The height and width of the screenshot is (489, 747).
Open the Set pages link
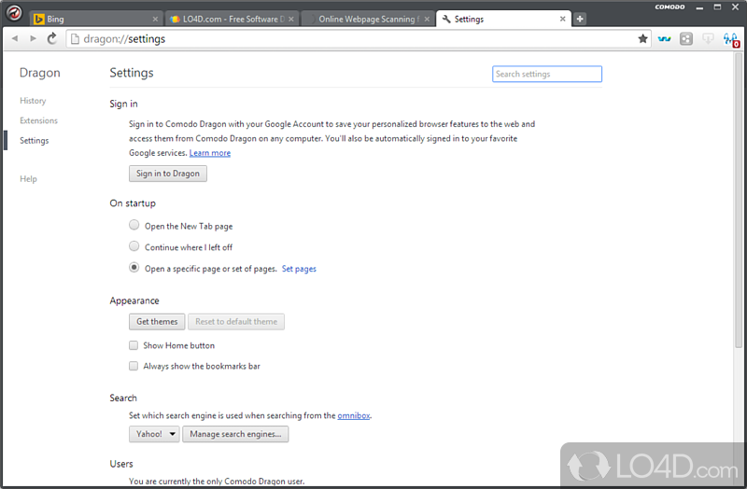[299, 269]
